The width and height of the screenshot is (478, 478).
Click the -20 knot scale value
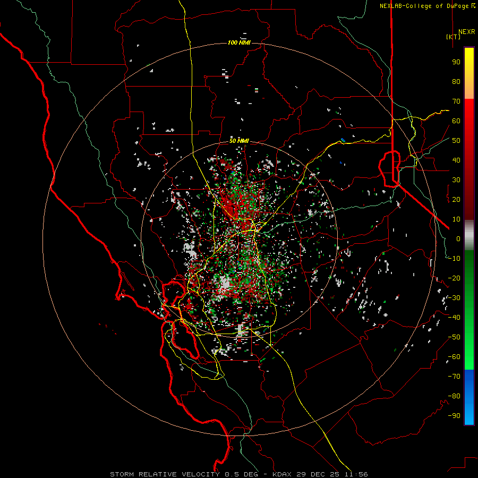[x=454, y=278]
